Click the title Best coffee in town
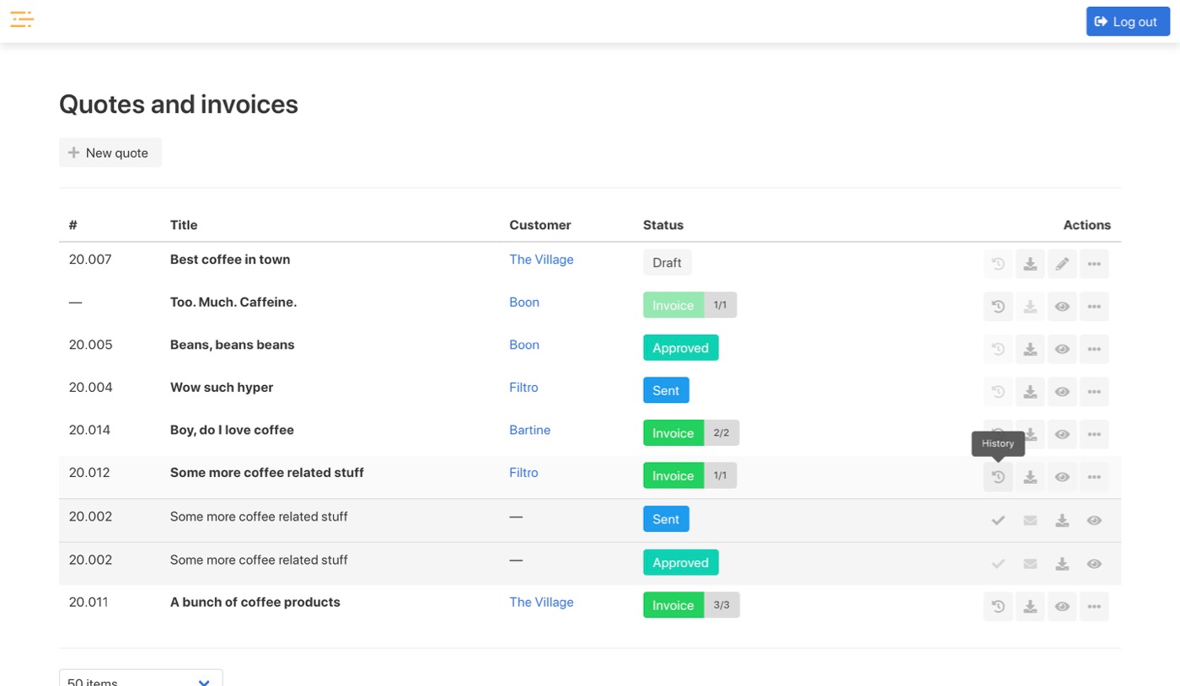The height and width of the screenshot is (686, 1180). (230, 260)
